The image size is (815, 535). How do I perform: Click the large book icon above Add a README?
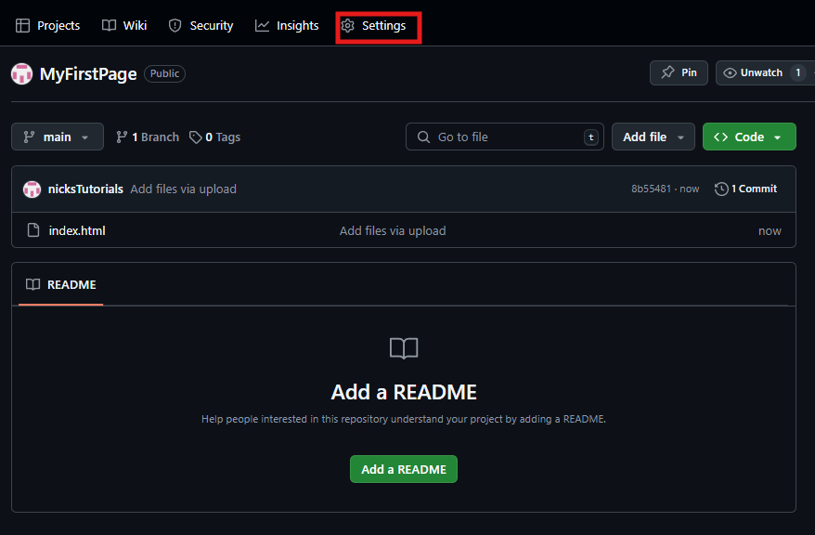click(x=404, y=348)
